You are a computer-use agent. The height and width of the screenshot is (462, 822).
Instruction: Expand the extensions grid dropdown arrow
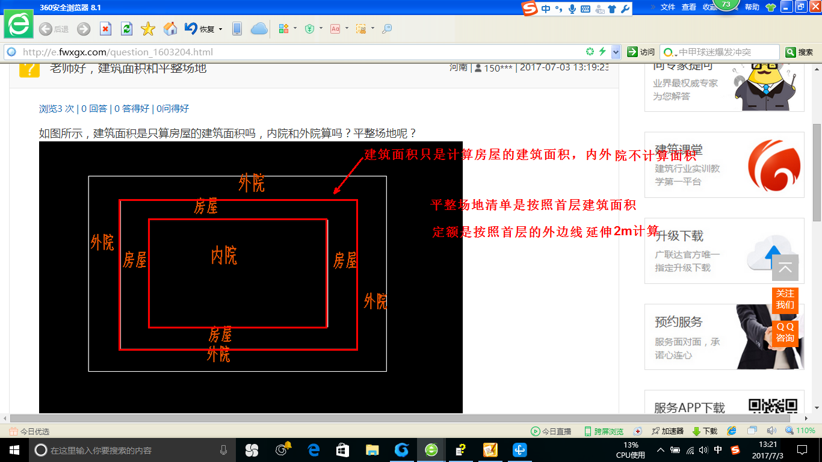[x=295, y=29]
